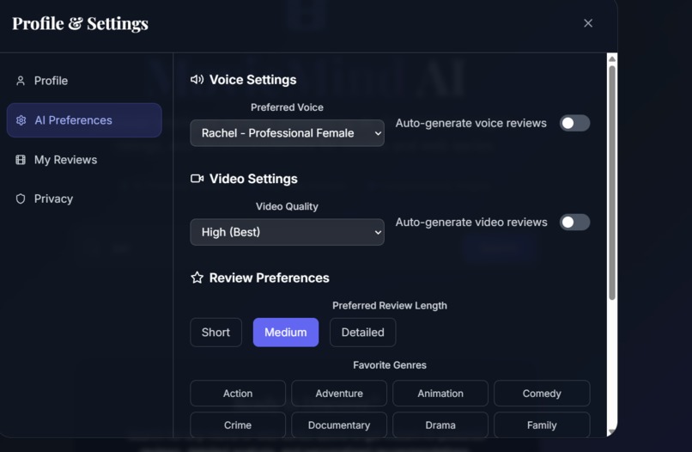Go to My Reviews section
The image size is (692, 452).
coord(84,160)
